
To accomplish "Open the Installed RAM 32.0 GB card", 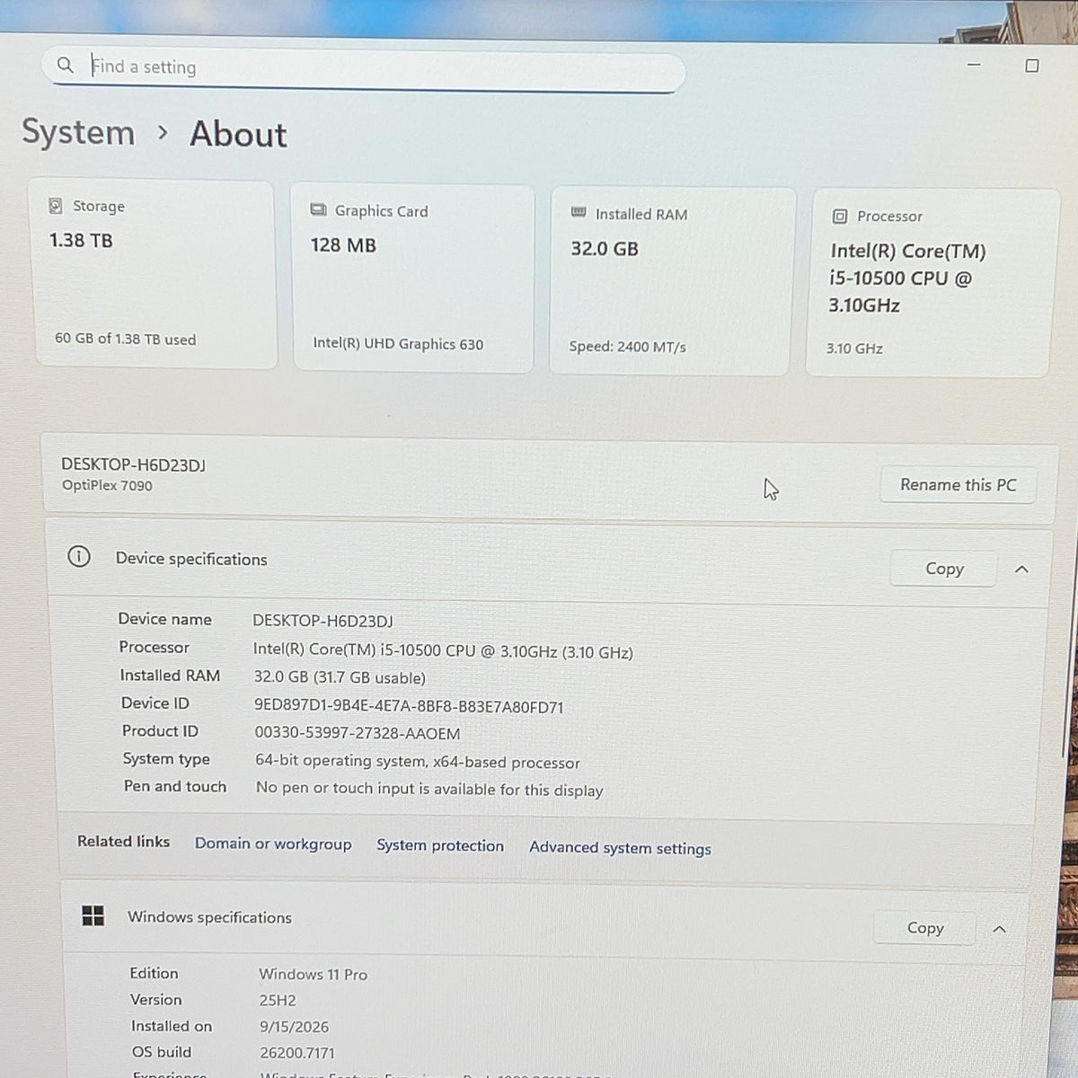I will coord(670,281).
